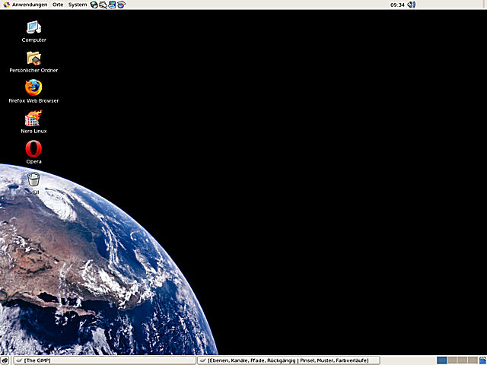Switch to the first workspace in switcher
Image resolution: width=487 pixels, height=365 pixels.
(441, 360)
